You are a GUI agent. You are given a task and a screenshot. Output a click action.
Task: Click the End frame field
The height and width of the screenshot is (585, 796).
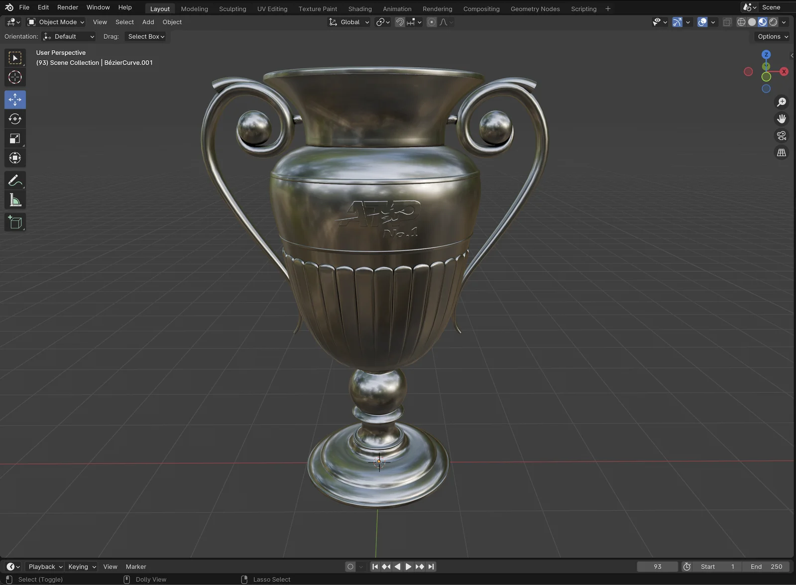[x=767, y=567]
